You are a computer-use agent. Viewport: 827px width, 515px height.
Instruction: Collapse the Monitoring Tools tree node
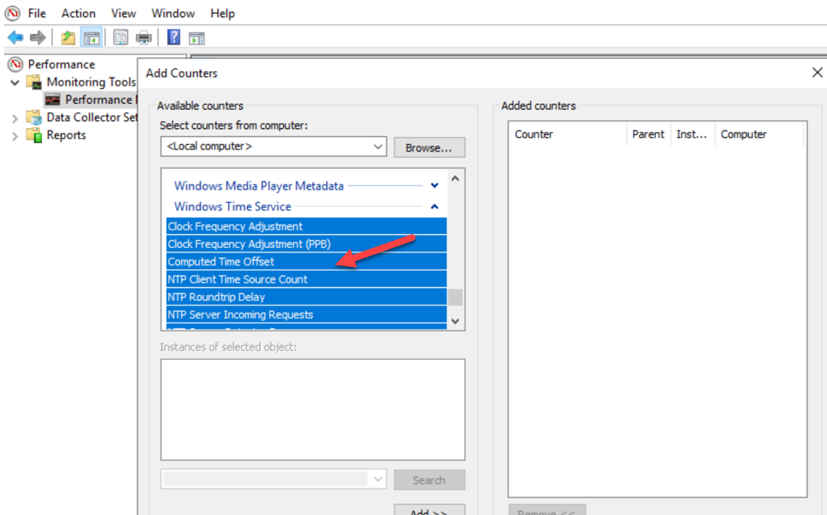[15, 83]
